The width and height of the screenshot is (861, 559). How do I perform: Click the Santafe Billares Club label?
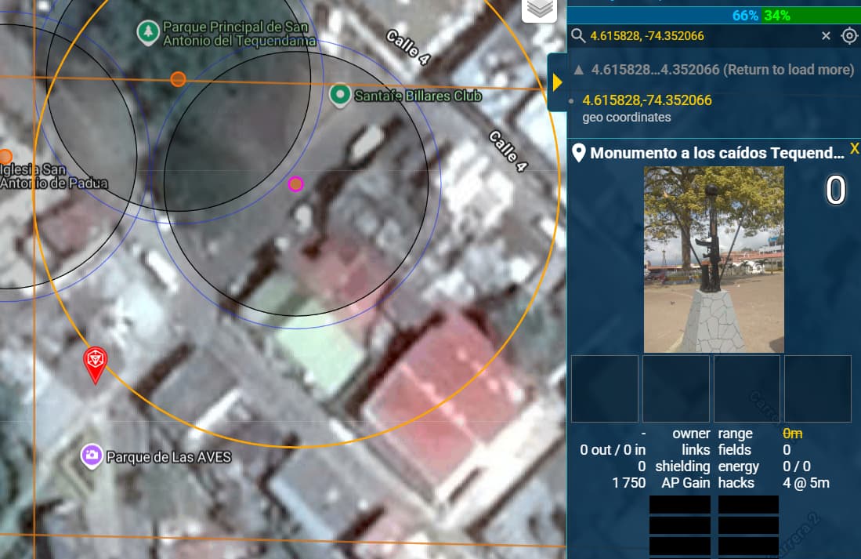point(418,96)
